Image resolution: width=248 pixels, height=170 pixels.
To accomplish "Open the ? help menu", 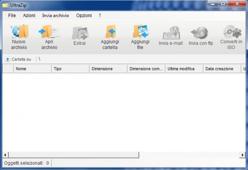I will point(100,16).
